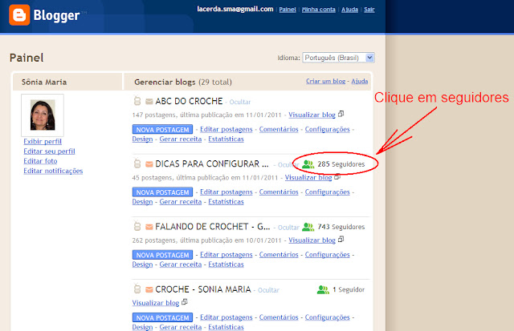This screenshot has width=514, height=331.
Task: Click Ajuda link in Gerenciar blogs header
Action: coord(360,81)
